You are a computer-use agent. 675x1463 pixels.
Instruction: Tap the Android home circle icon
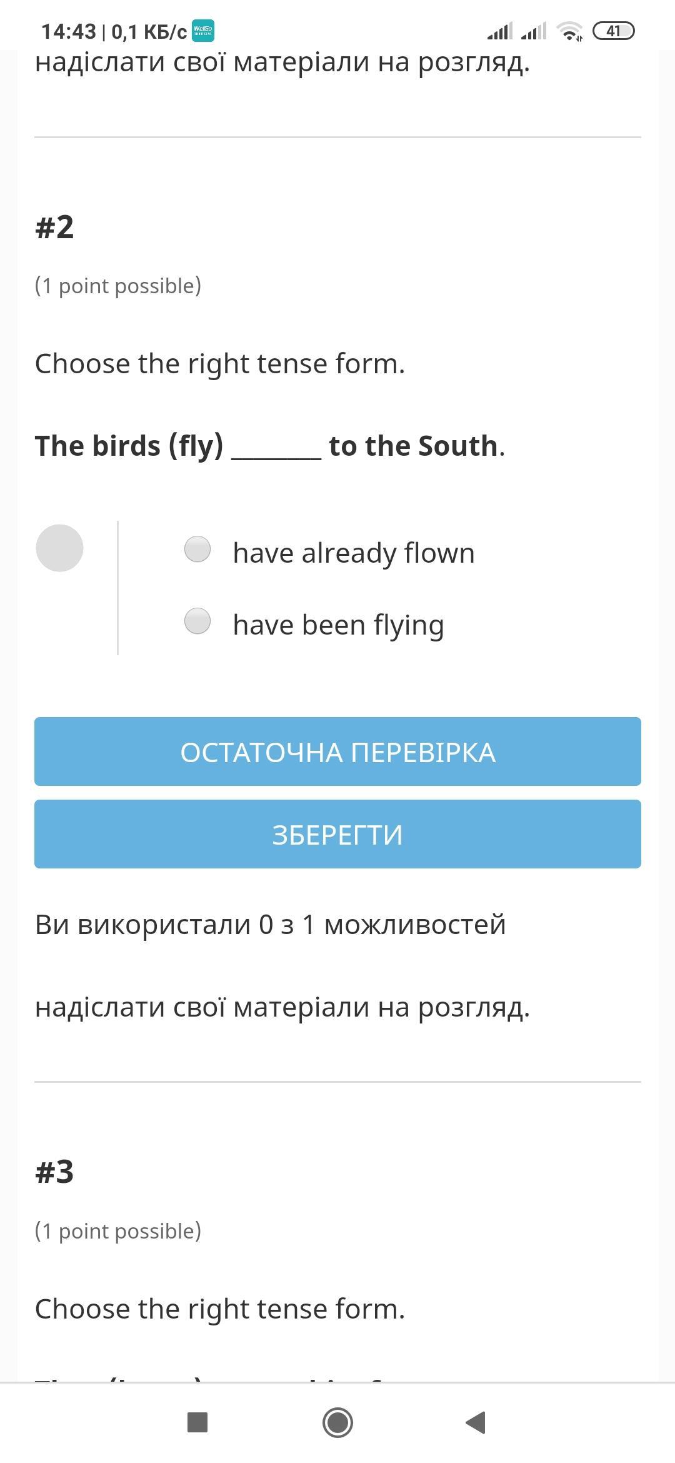pyautogui.click(x=337, y=1422)
